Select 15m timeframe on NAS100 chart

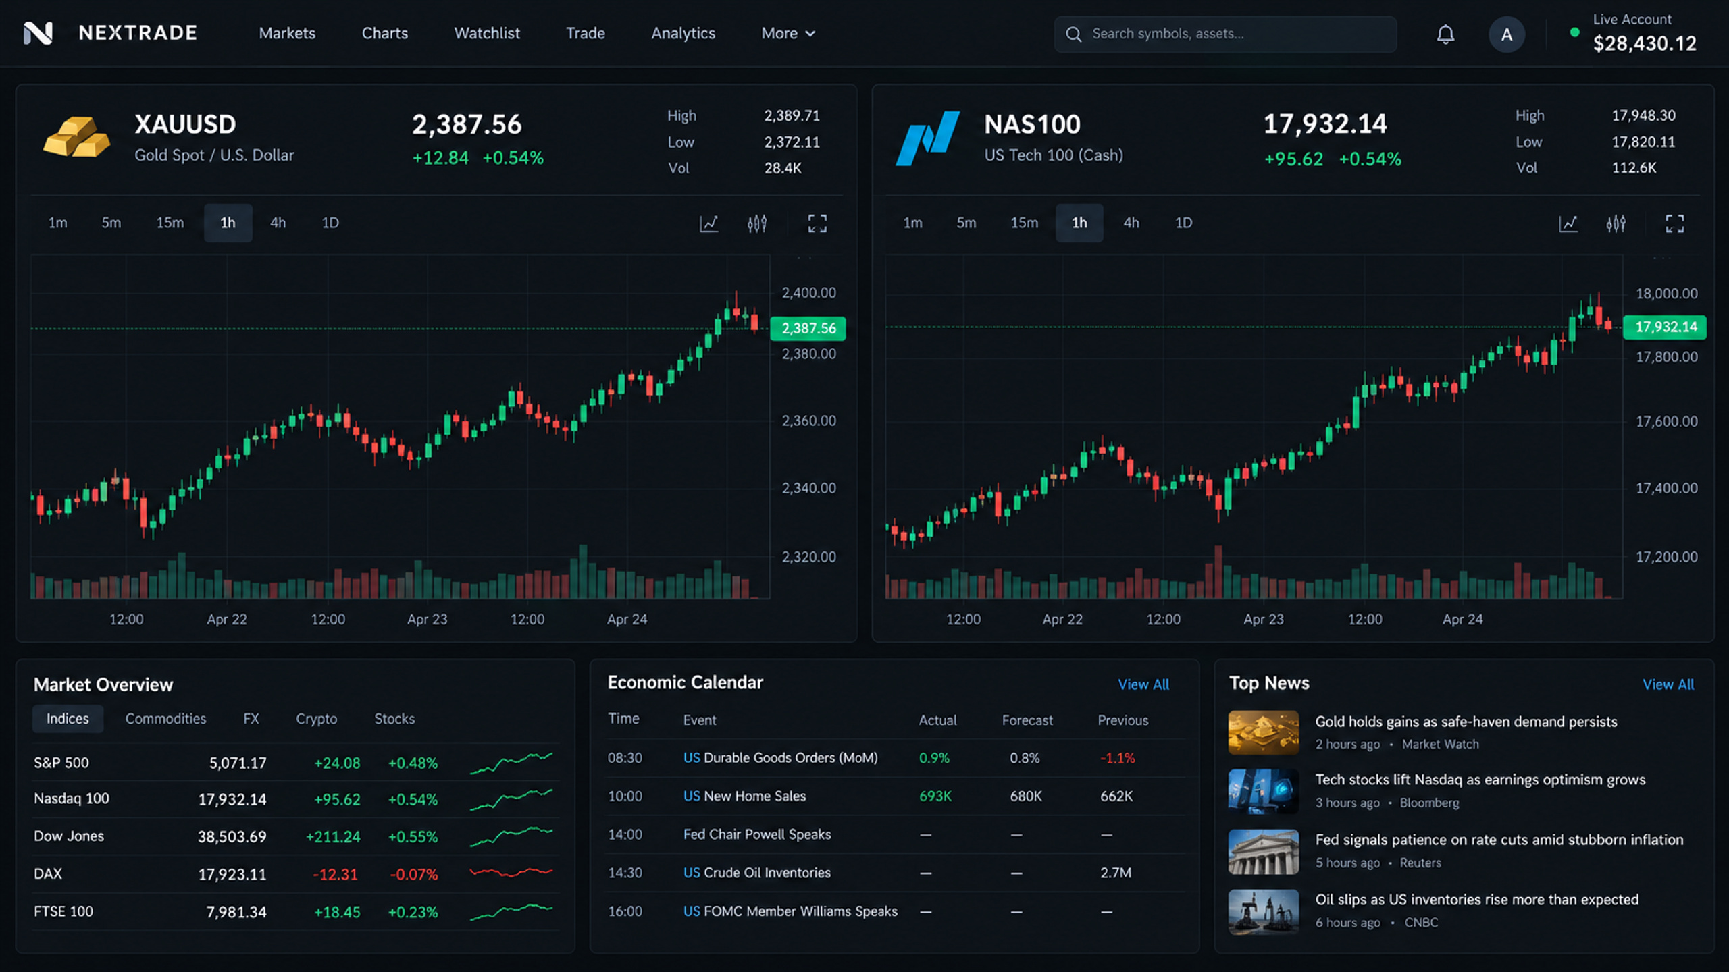[1024, 223]
